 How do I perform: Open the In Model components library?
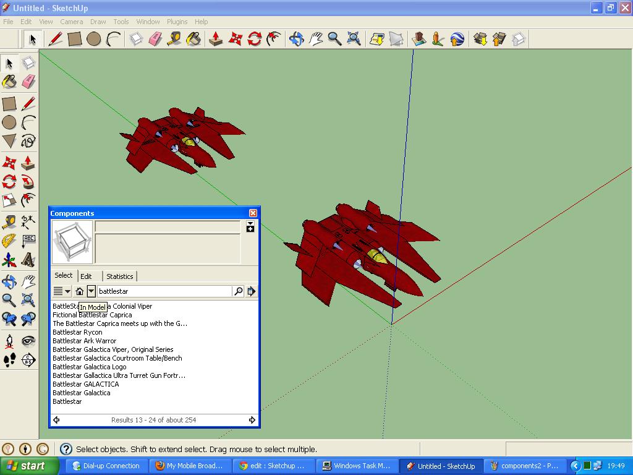[x=80, y=291]
